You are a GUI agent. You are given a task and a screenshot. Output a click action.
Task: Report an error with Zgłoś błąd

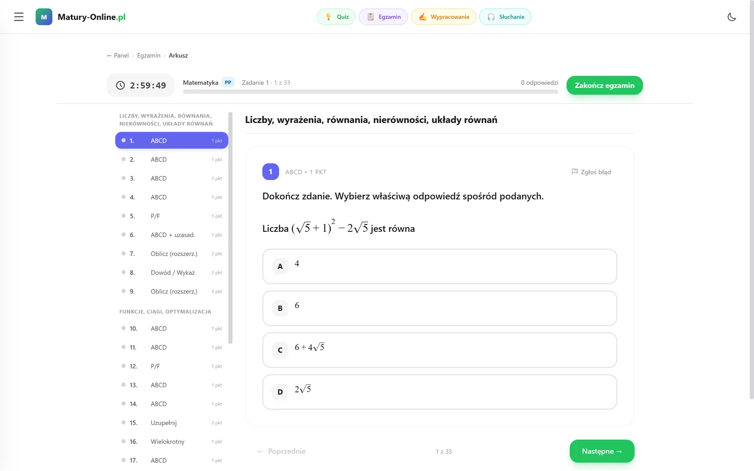(x=591, y=172)
